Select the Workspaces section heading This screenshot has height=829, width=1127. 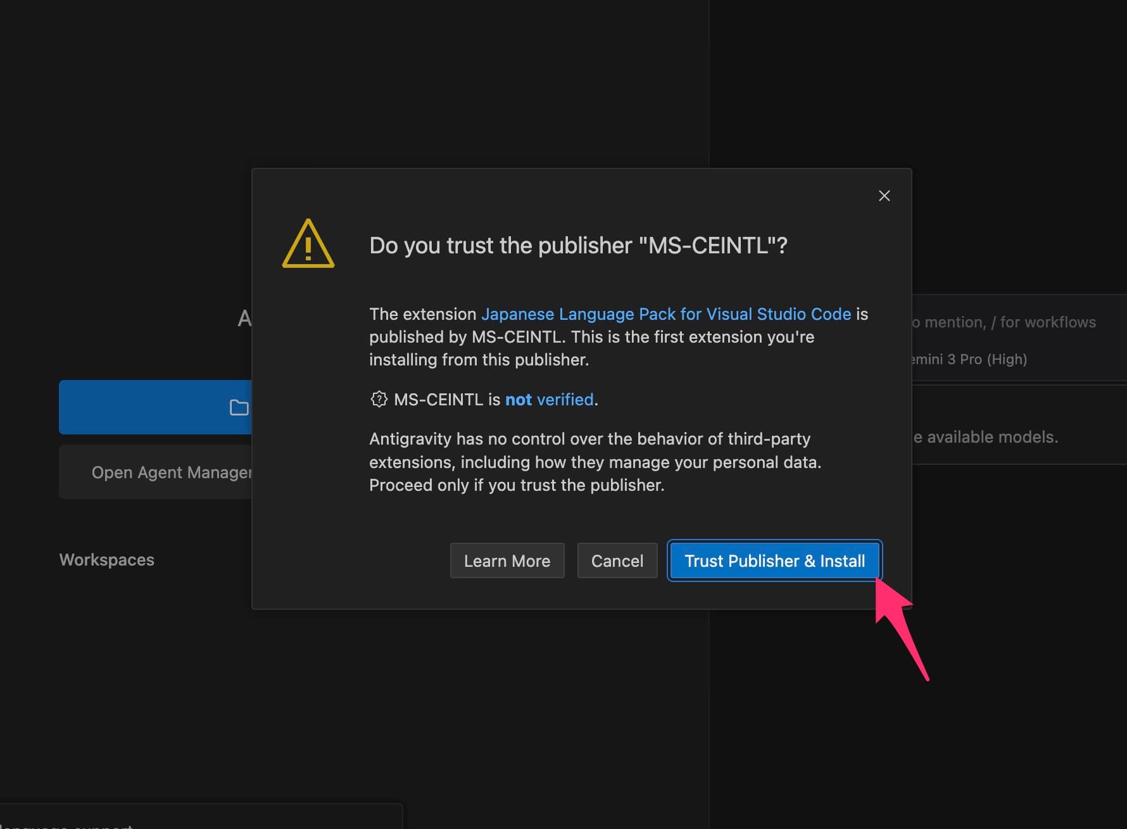click(x=107, y=560)
